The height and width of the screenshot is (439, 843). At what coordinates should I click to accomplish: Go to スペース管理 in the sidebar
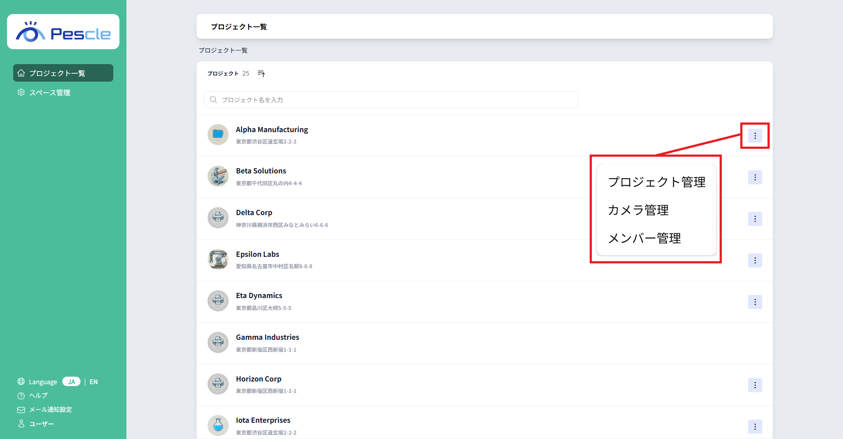coord(50,93)
